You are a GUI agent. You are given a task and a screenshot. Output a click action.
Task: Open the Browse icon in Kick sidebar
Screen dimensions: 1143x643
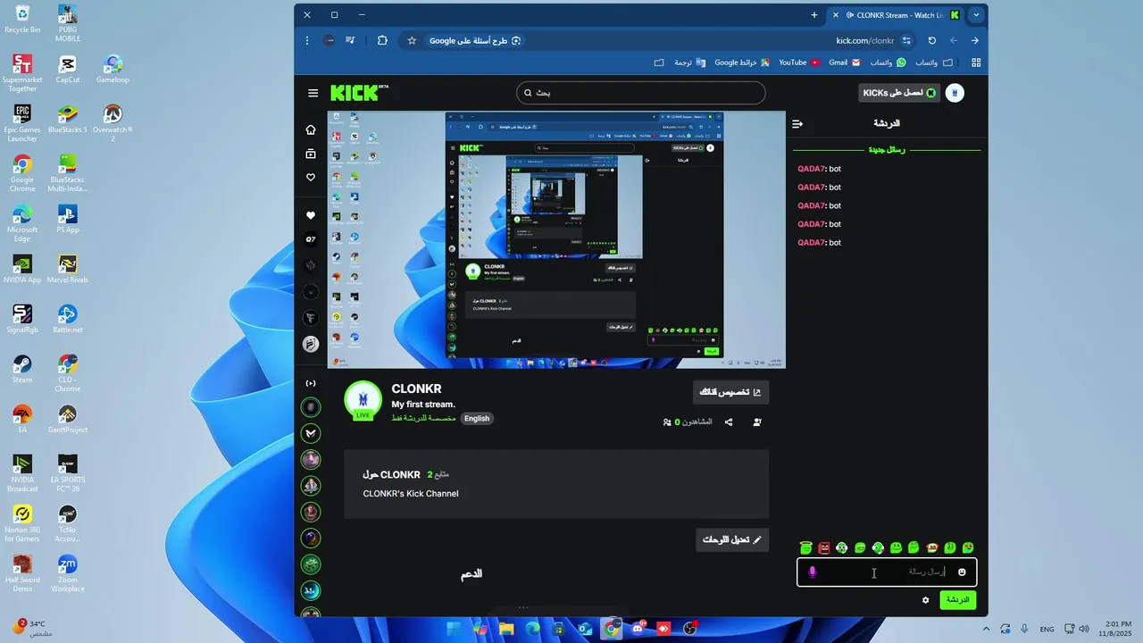click(x=311, y=154)
